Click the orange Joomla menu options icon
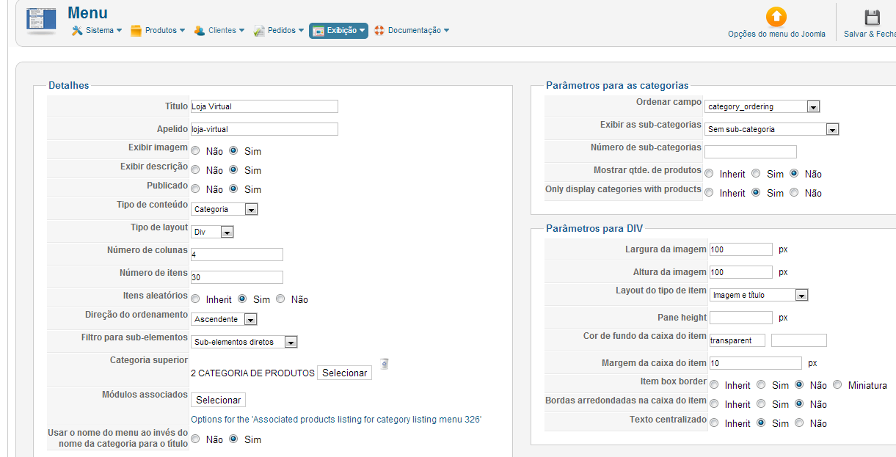The image size is (896, 457). coord(776,16)
